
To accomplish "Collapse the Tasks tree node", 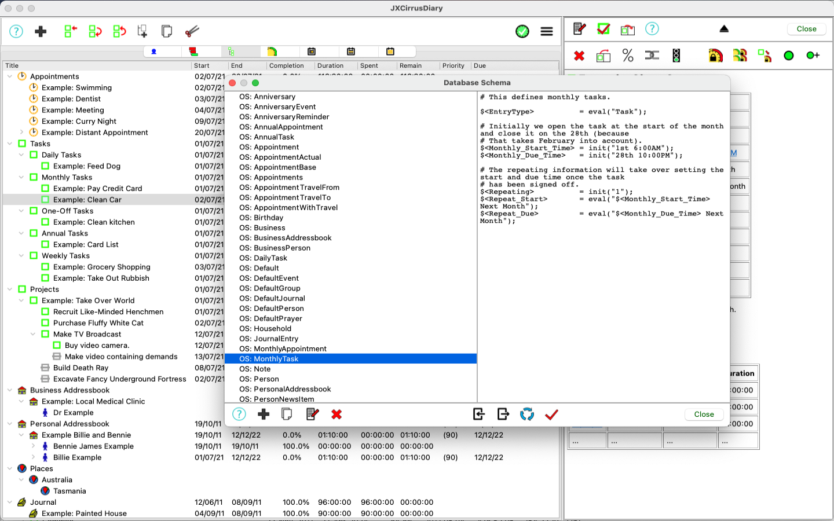I will pos(10,144).
